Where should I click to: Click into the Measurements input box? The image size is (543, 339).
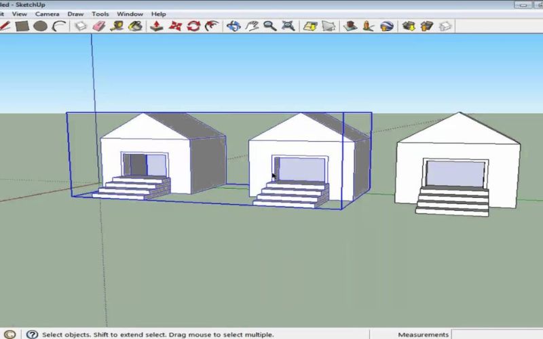(498, 334)
